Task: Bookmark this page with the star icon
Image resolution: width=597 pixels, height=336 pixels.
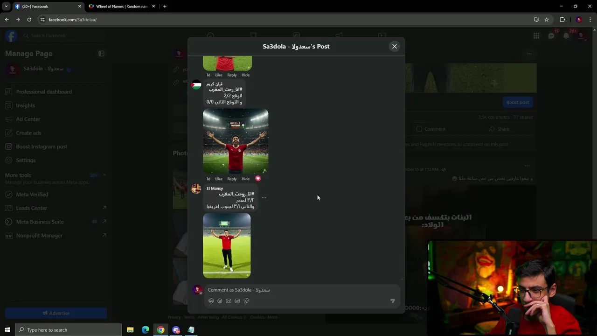Action: click(x=547, y=20)
